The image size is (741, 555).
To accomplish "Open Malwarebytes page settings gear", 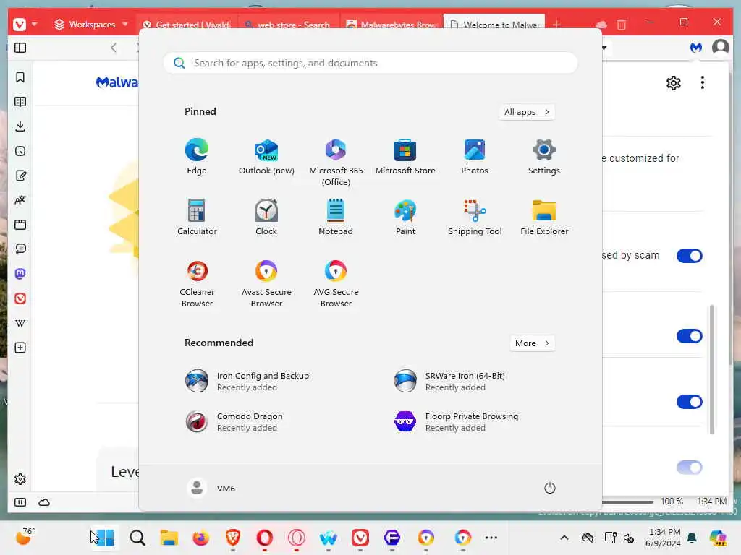I will point(674,83).
